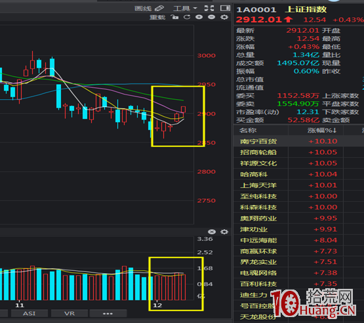Click the 2800 price axis label

(x=207, y=172)
